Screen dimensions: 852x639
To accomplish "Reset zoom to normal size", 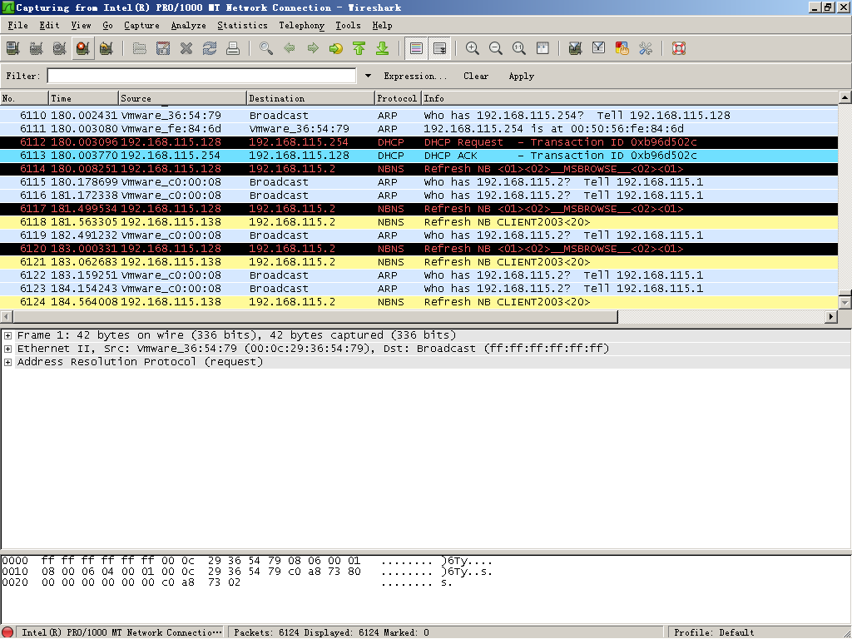I will 519,48.
